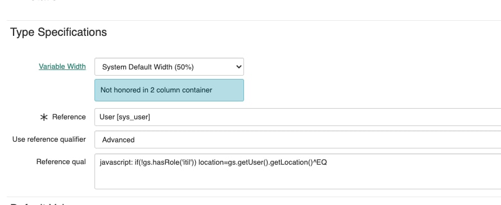This screenshot has width=501, height=205.
Task: Focus the Reference qual script text area
Action: point(298,171)
